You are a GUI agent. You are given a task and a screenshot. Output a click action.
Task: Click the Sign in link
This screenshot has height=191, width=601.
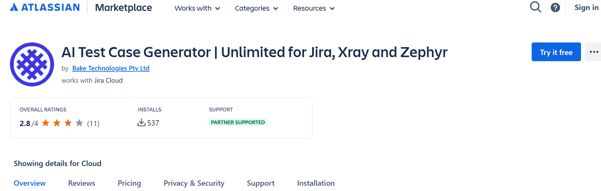point(586,7)
